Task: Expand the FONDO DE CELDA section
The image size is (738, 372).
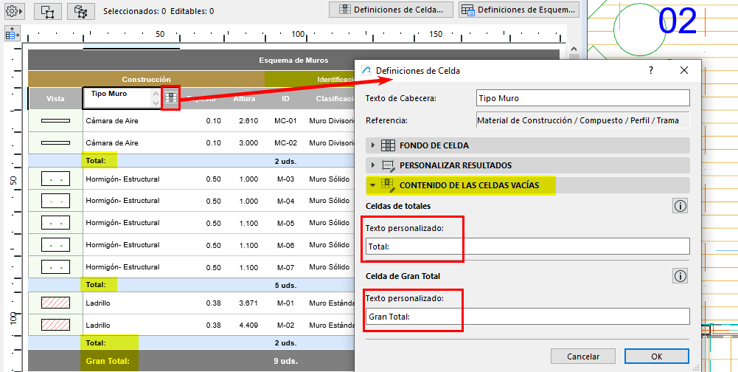Action: click(x=528, y=145)
